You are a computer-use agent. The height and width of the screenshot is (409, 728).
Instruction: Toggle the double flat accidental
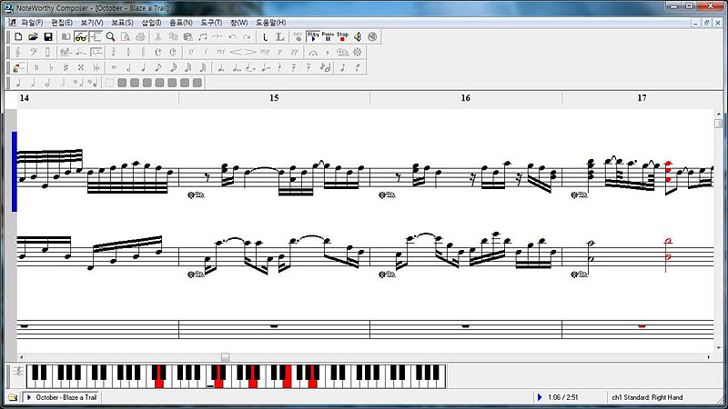pos(96,67)
